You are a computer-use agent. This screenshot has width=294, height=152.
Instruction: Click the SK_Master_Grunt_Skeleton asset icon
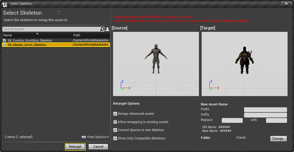pos(4,45)
